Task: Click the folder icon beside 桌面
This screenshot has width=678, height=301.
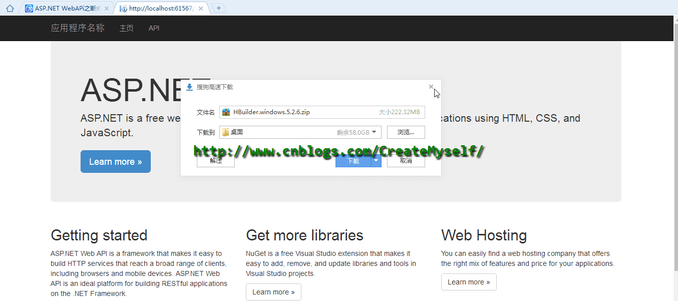Action: pos(226,132)
